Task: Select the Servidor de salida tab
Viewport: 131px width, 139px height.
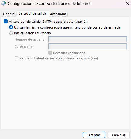Action: [x=32, y=13]
